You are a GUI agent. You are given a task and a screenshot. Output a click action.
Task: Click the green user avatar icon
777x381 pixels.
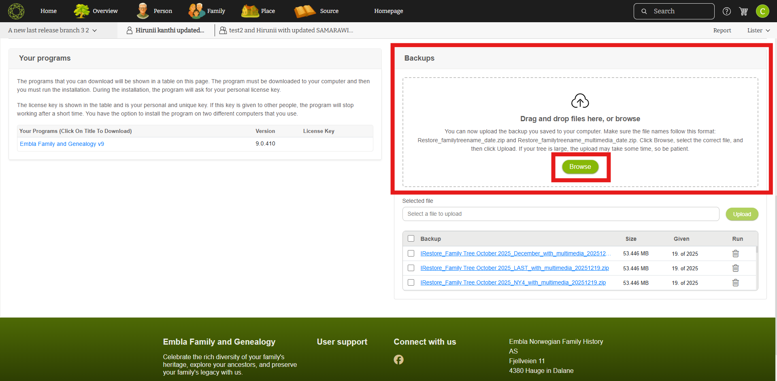pos(762,11)
